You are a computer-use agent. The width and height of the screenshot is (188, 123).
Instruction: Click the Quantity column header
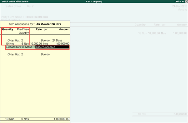(8, 29)
